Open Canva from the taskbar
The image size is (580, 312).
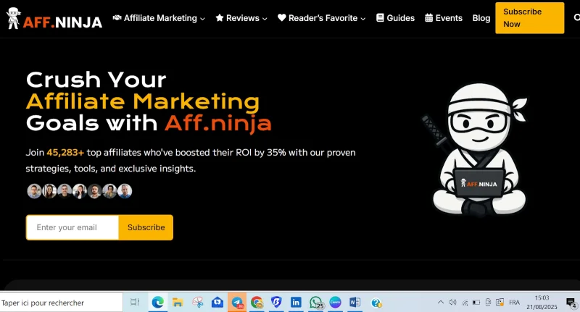(x=335, y=303)
